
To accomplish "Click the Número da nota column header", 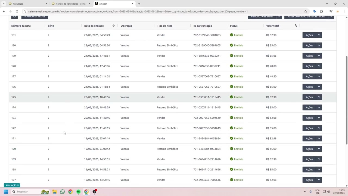I will click(21, 26).
